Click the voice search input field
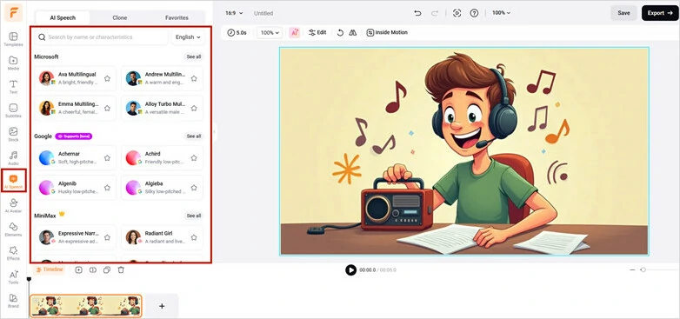The image size is (680, 319). pyautogui.click(x=102, y=37)
